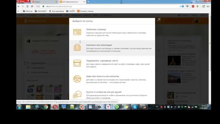The image size is (220, 124).
Task: Select the Компания или организация building icon
Action: click(x=77, y=48)
